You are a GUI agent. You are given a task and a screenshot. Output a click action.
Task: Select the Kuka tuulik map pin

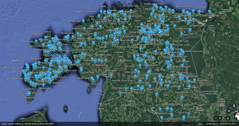click(194, 80)
